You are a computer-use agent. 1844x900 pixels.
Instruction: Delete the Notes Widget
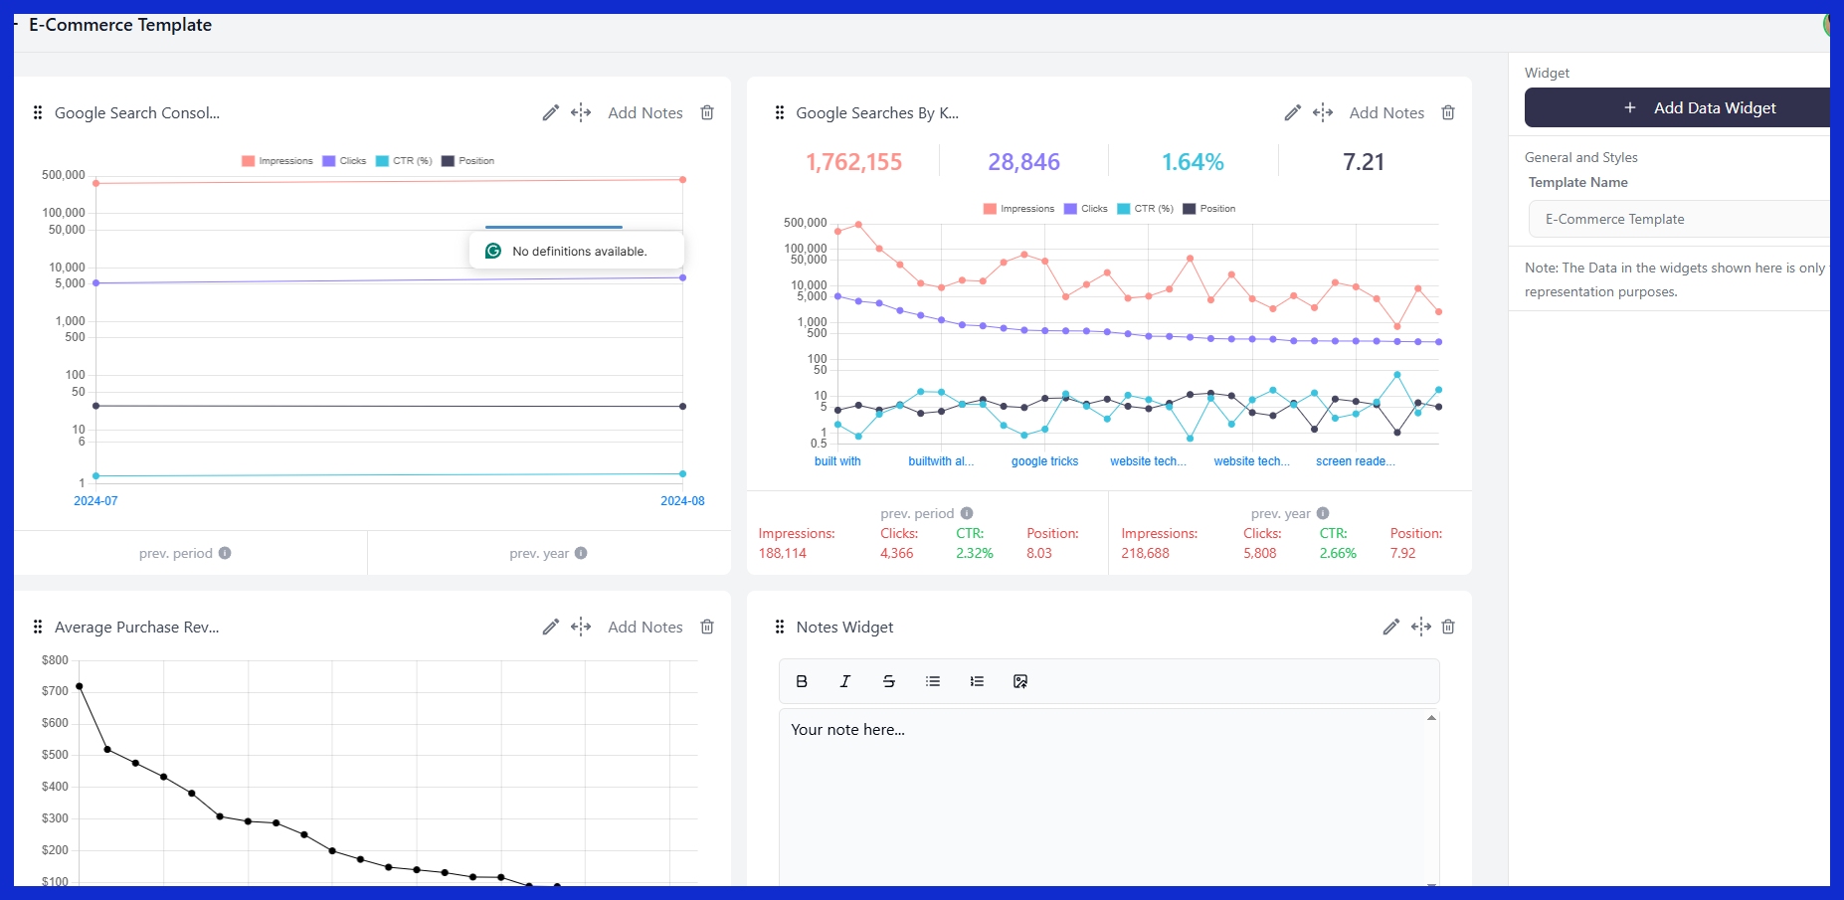click(x=1448, y=627)
